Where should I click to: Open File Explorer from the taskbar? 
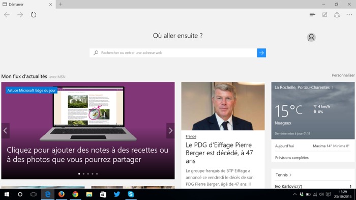coord(89,194)
